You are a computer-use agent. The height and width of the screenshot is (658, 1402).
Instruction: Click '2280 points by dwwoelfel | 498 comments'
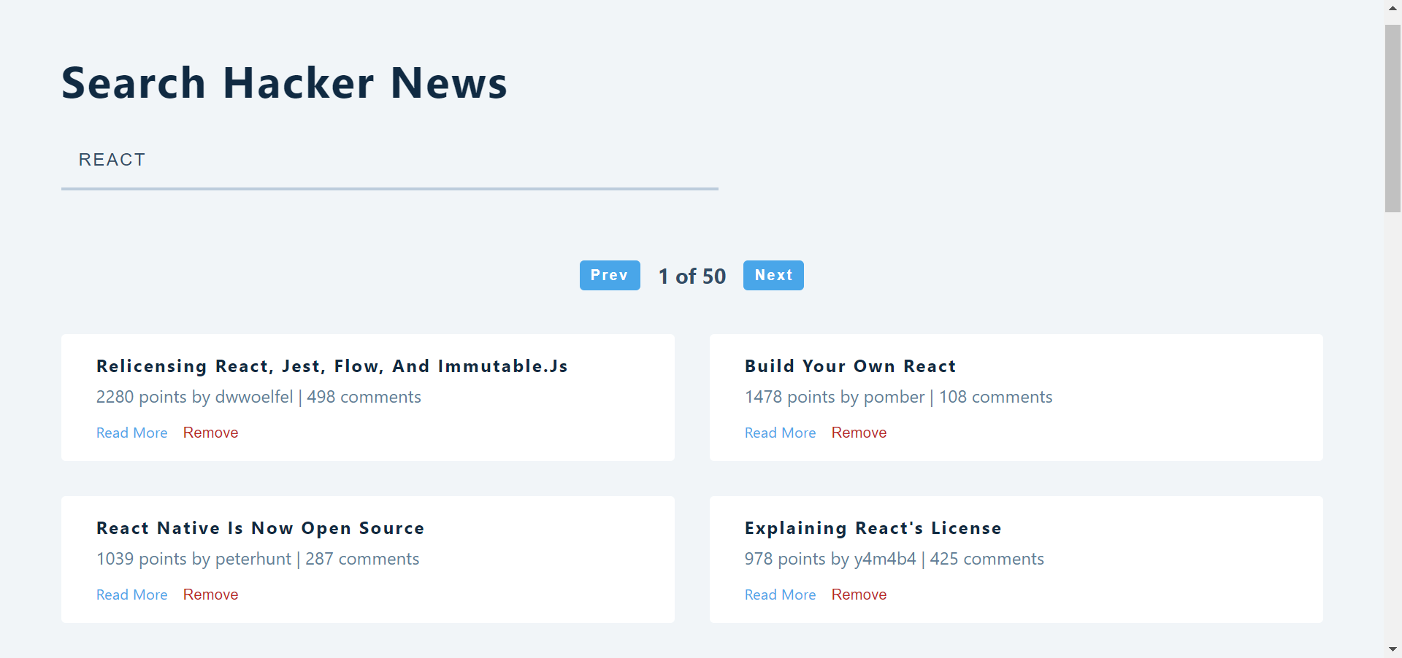258,397
